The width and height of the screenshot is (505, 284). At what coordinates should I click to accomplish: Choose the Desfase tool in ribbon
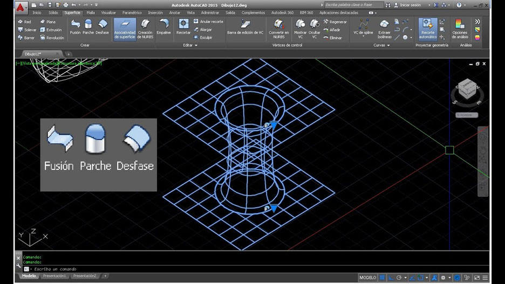point(102,27)
